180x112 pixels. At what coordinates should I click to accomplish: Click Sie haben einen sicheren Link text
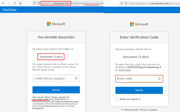(x=53, y=49)
